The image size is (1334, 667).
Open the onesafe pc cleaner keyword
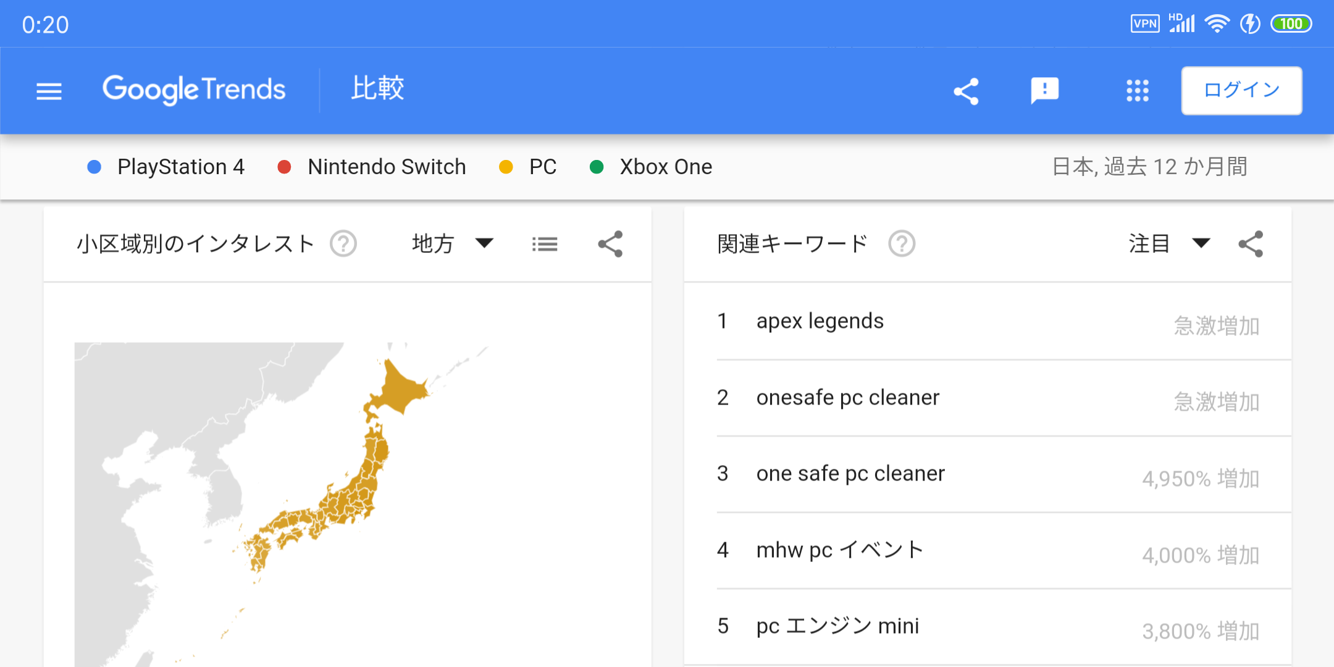click(x=847, y=398)
